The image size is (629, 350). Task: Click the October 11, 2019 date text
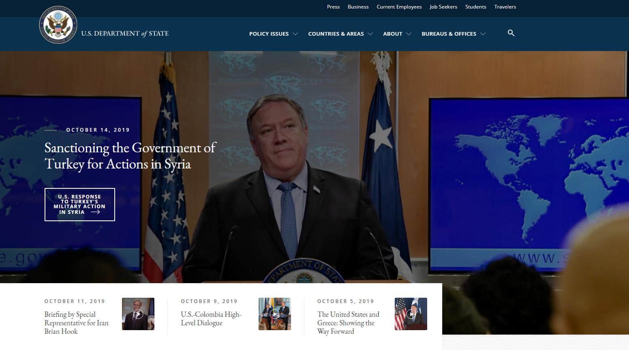click(x=75, y=301)
